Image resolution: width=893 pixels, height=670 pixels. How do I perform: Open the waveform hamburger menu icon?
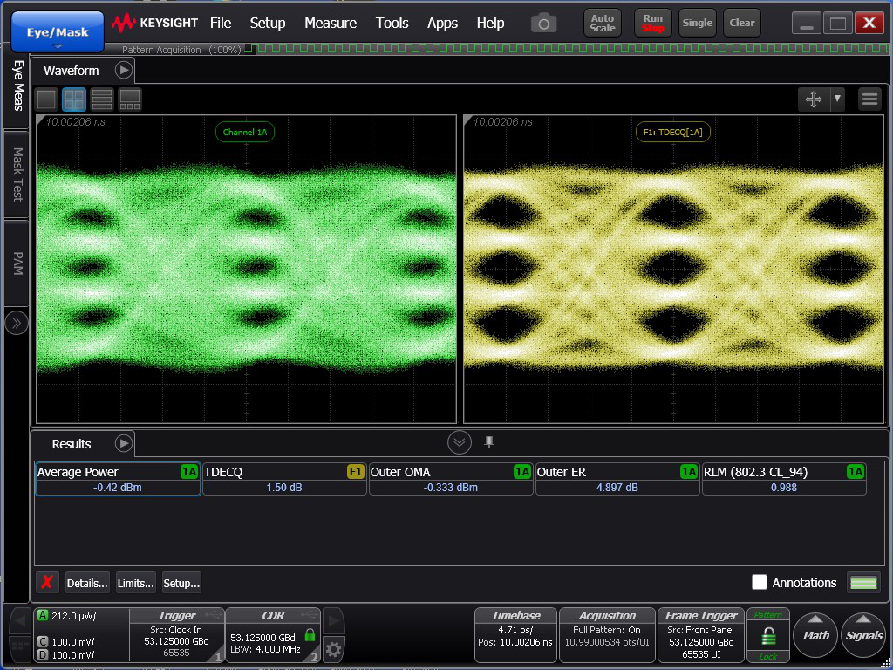pos(869,99)
